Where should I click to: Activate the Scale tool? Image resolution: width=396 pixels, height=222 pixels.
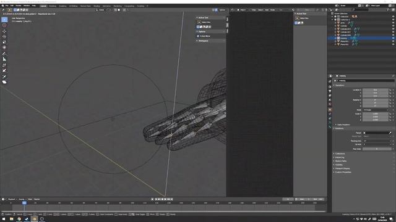pos(4,42)
